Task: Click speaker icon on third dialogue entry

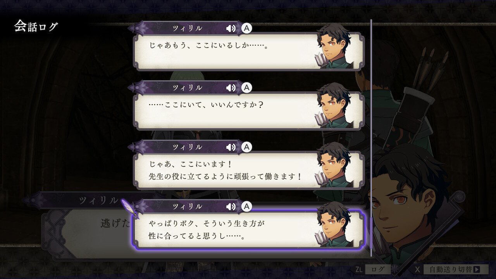Action: (231, 147)
